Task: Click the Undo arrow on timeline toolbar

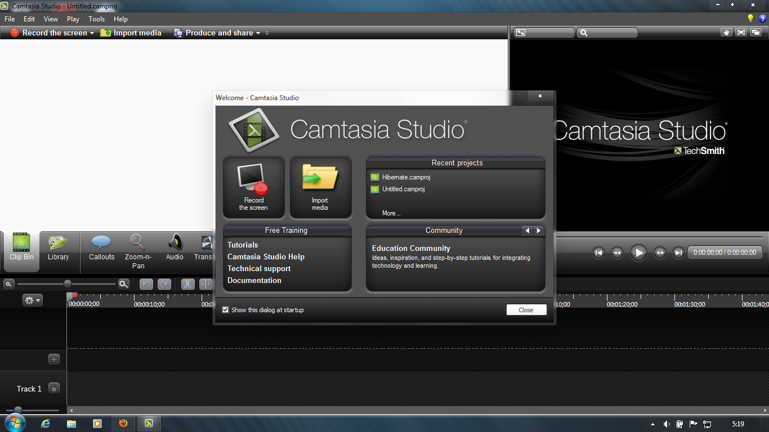Action: [x=146, y=284]
